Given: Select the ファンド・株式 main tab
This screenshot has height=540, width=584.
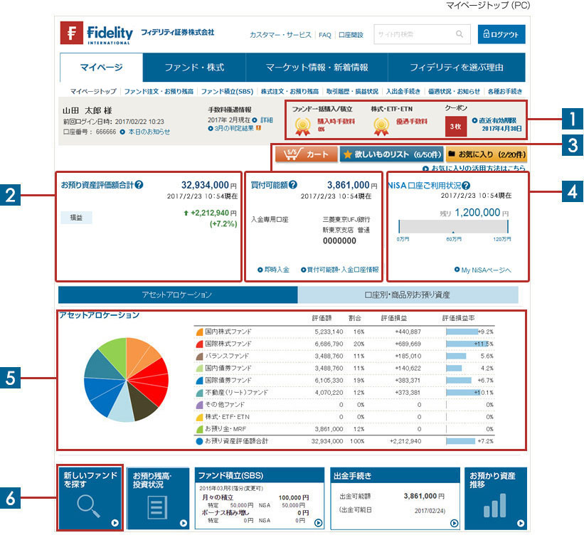Looking at the screenshot, I should point(194,68).
